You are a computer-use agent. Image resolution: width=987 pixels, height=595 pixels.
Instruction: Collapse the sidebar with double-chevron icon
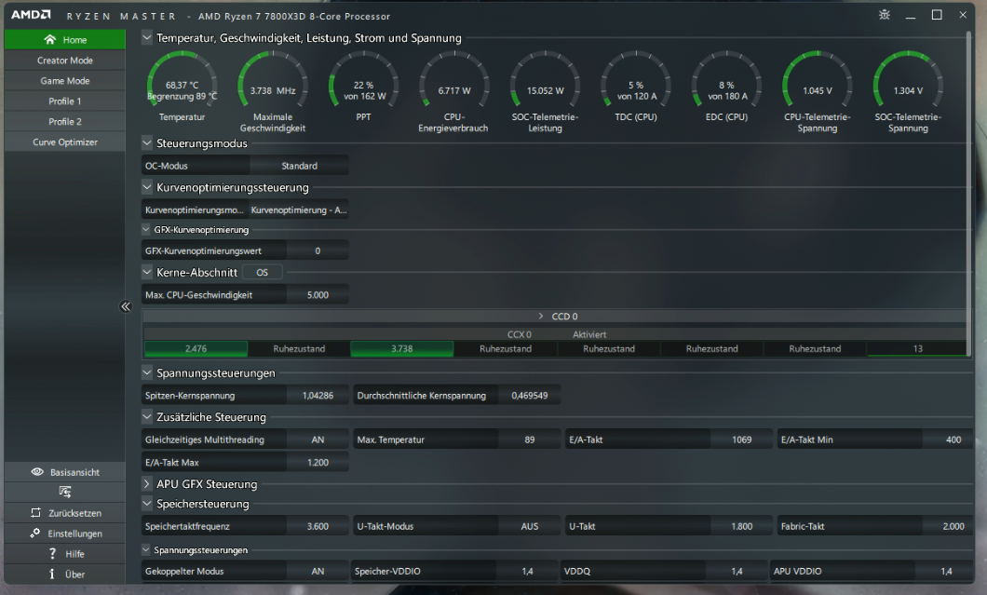(126, 306)
